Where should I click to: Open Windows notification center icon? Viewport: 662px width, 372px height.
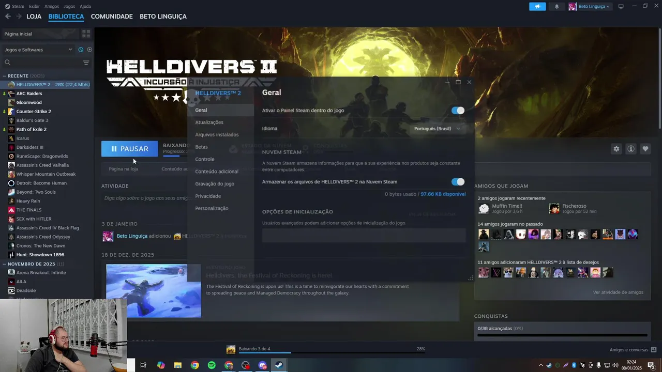click(651, 365)
